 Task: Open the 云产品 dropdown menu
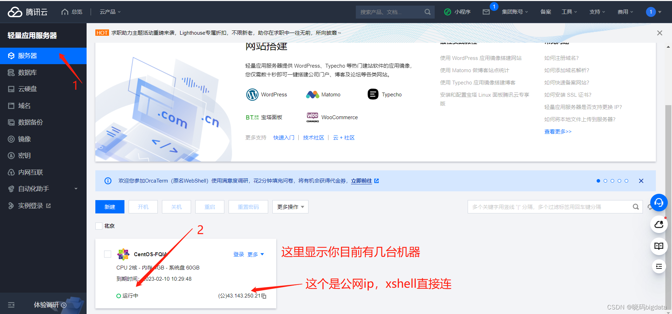(x=110, y=12)
